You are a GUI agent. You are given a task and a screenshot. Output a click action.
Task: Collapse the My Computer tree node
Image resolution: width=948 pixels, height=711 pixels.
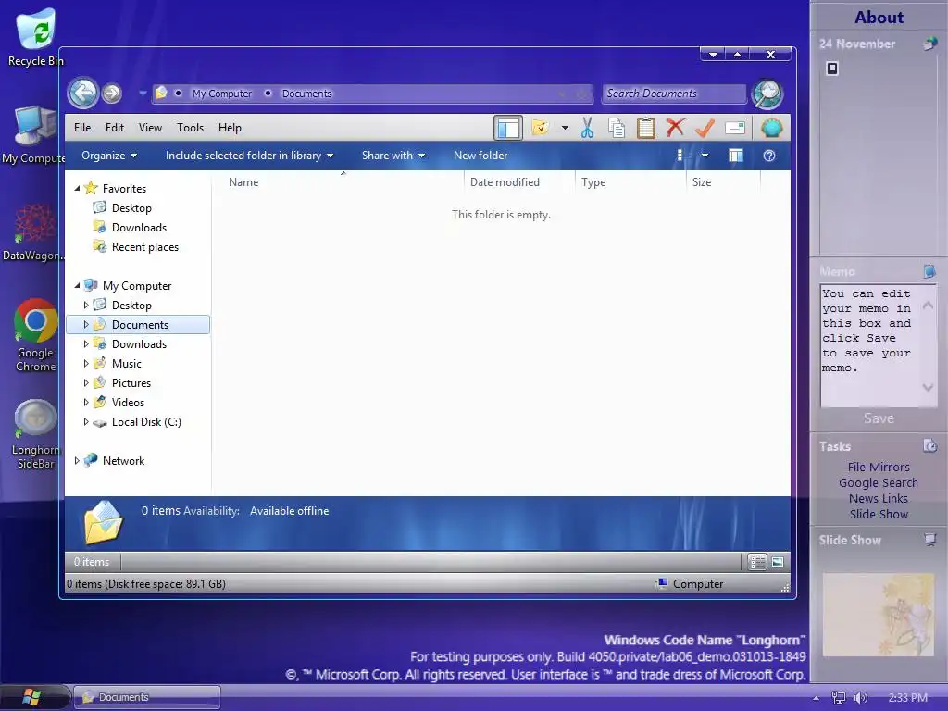tap(78, 285)
